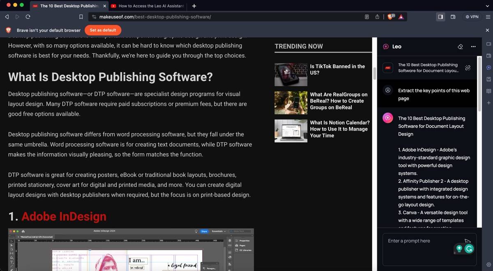This screenshot has height=271, width=493.
Task: Open Brave Shields lion icon
Action: [x=391, y=17]
